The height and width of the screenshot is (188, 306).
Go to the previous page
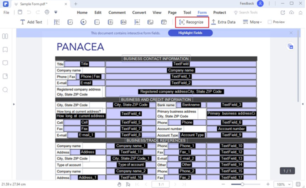pyautogui.click(x=146, y=184)
